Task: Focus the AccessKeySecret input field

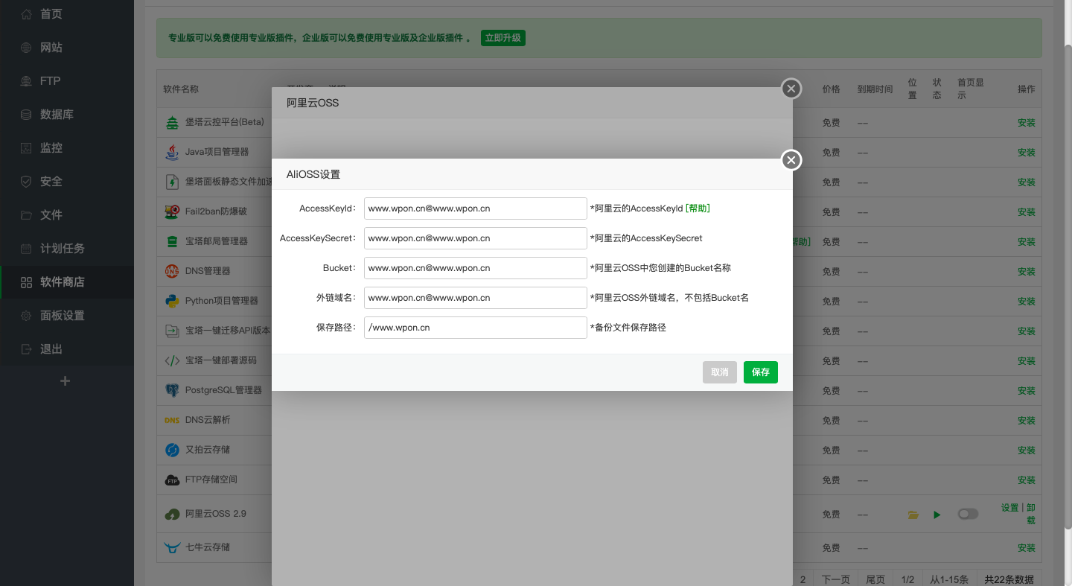Action: (476, 238)
